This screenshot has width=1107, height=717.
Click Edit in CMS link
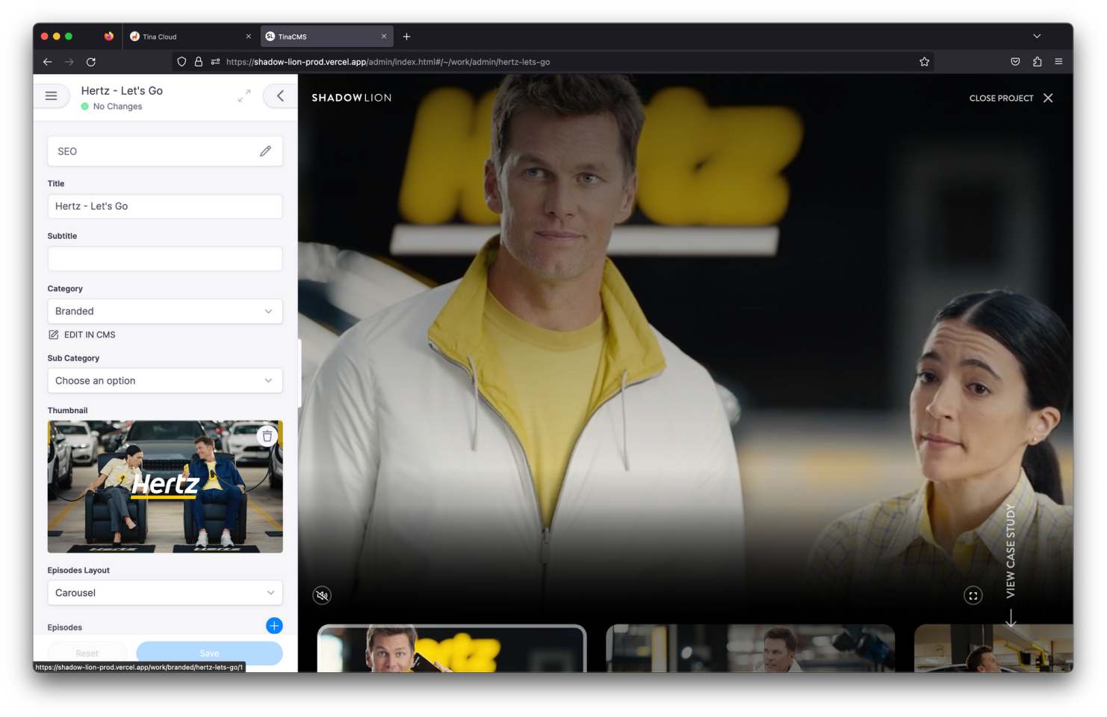tap(82, 335)
